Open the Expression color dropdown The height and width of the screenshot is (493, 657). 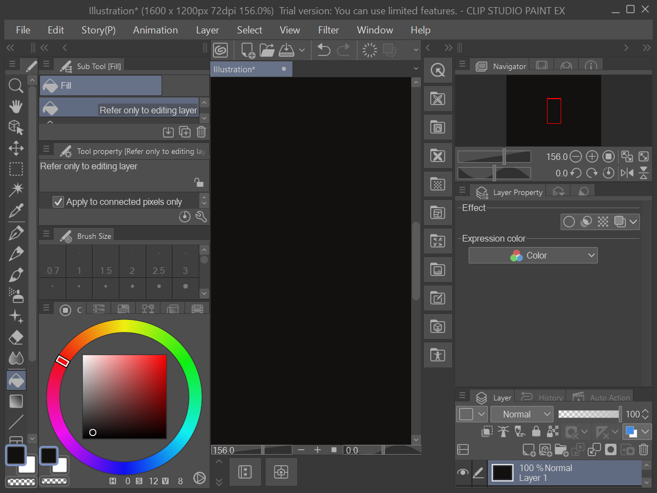533,255
